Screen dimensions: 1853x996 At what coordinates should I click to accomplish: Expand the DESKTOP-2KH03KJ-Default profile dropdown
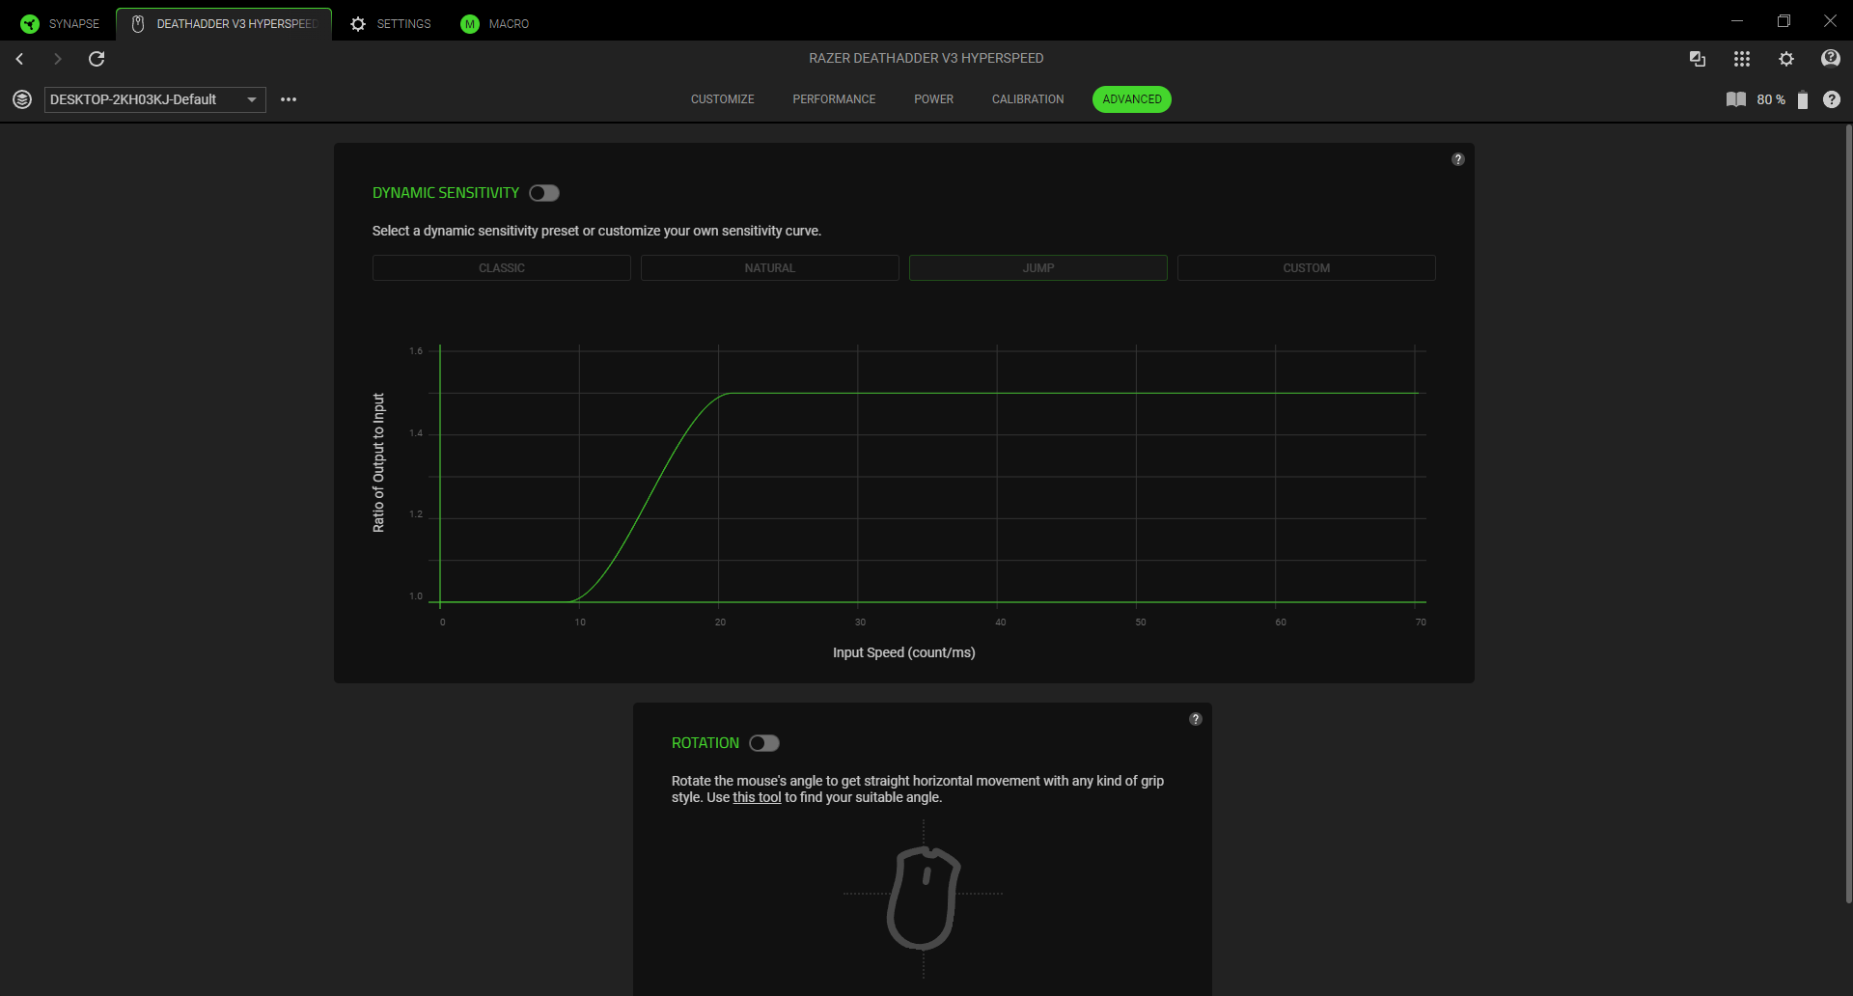(154, 99)
